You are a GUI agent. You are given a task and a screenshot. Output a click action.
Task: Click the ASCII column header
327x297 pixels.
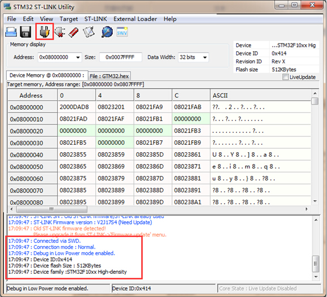coord(261,96)
